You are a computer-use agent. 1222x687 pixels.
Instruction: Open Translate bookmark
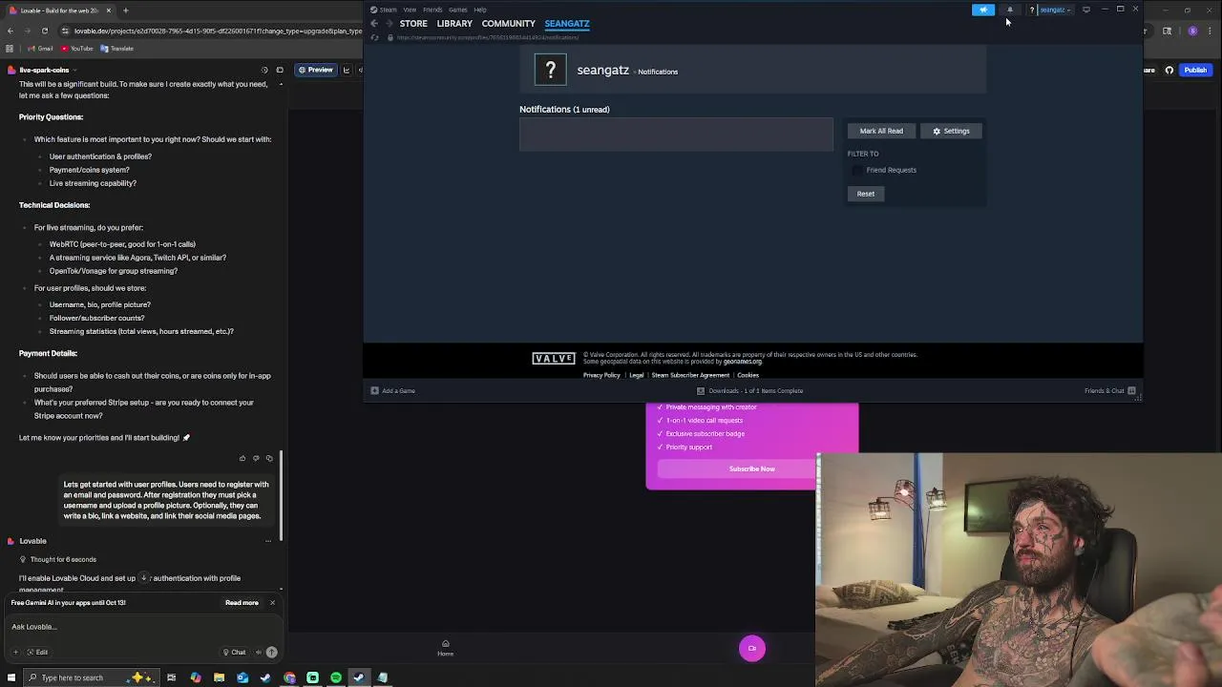click(117, 49)
